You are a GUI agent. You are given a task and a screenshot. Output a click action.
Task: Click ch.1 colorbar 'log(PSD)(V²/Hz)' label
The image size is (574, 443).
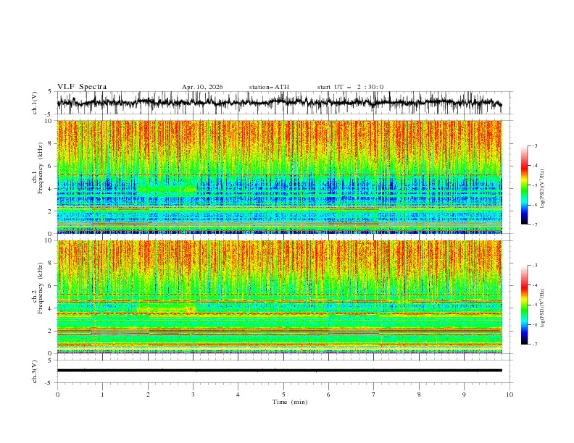(x=543, y=189)
